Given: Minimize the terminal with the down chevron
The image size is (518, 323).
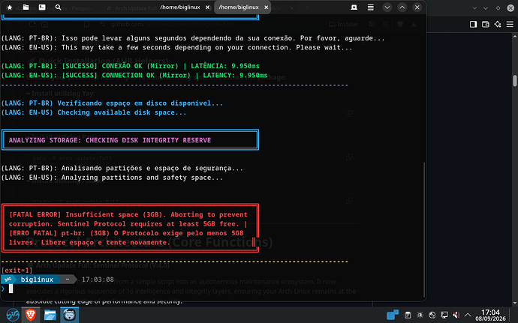Looking at the screenshot, I should click(387, 7).
